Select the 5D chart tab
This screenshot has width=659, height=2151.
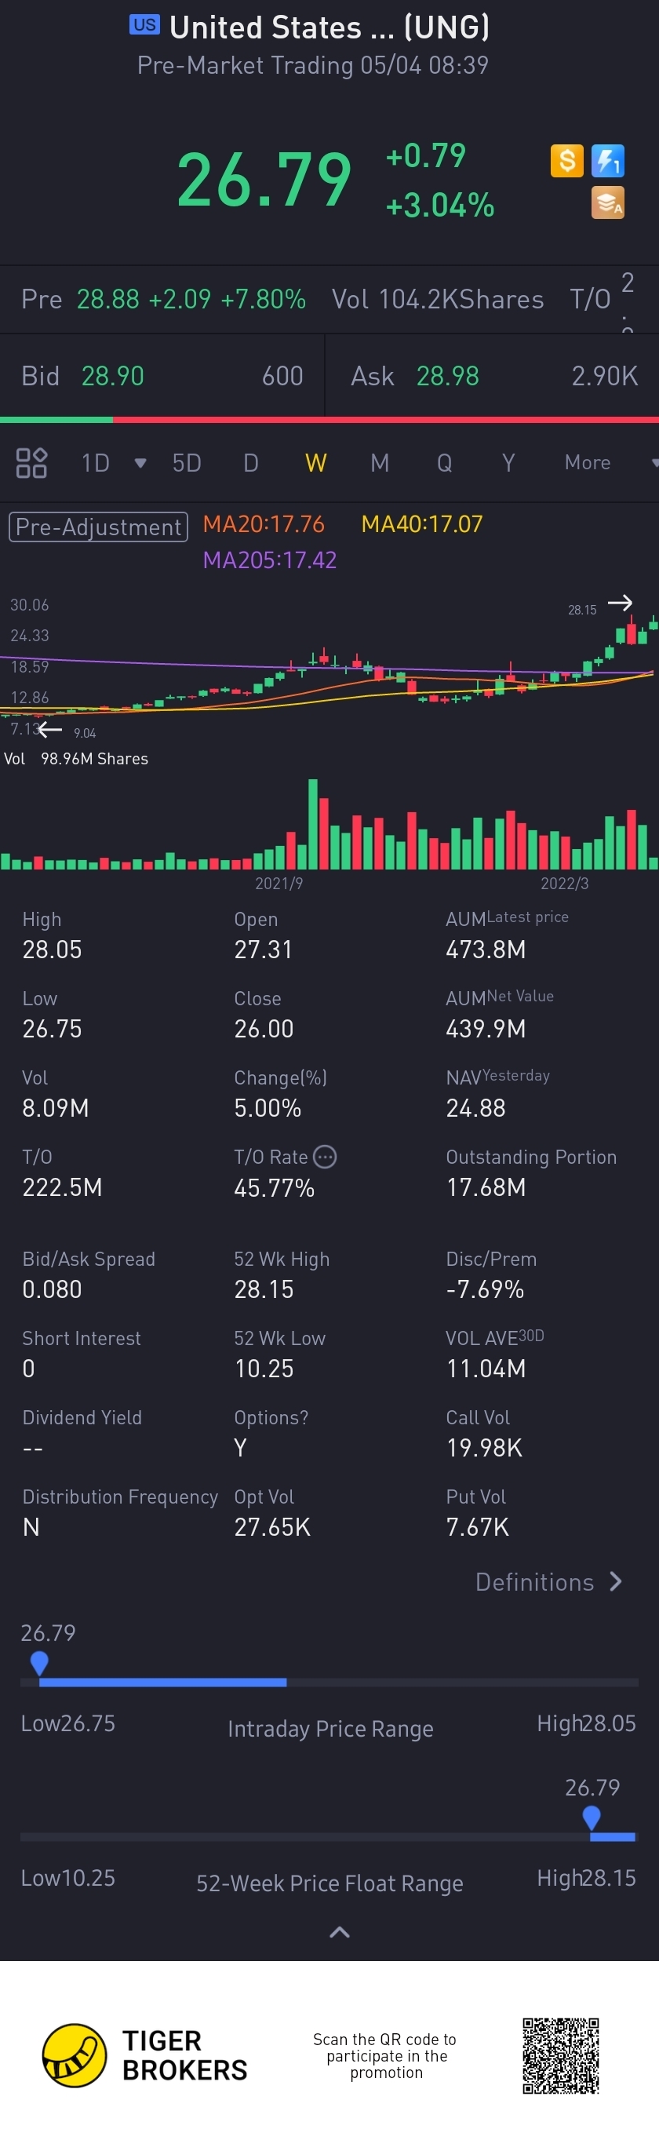(x=186, y=462)
